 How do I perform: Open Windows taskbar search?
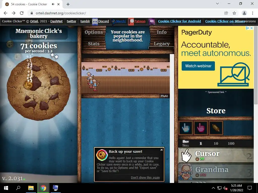18,188
